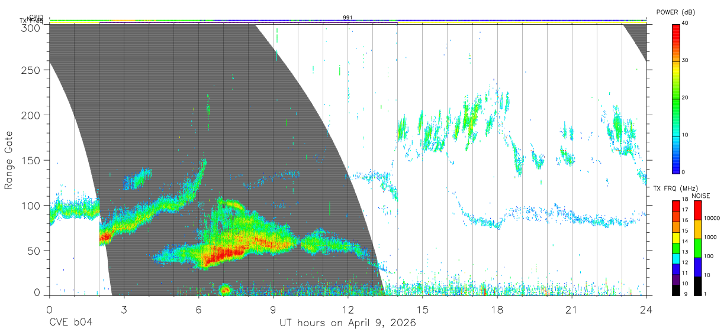Viewport: 727px width, 335px height.
Task: Click the '6' tick on UT hours axis
Action: pos(198,309)
